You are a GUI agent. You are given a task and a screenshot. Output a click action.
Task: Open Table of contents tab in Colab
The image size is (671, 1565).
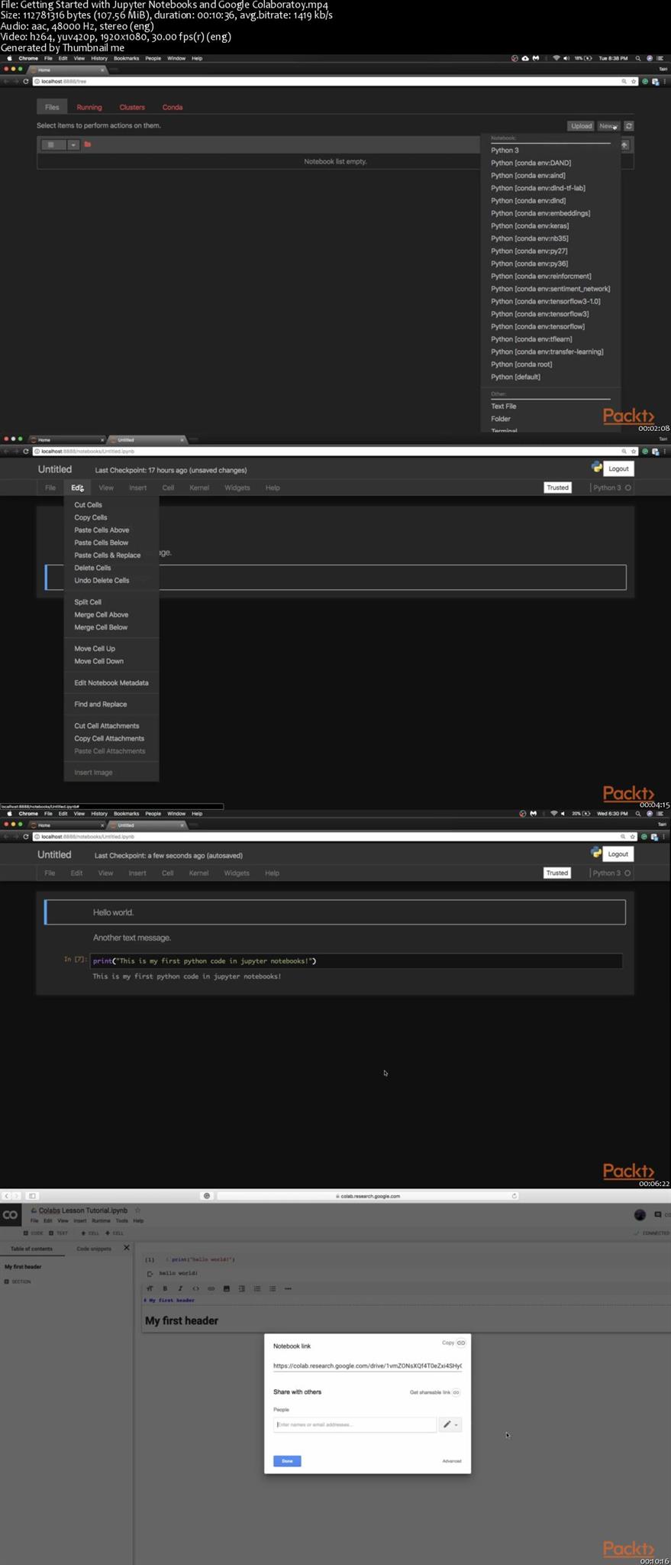click(x=31, y=1249)
